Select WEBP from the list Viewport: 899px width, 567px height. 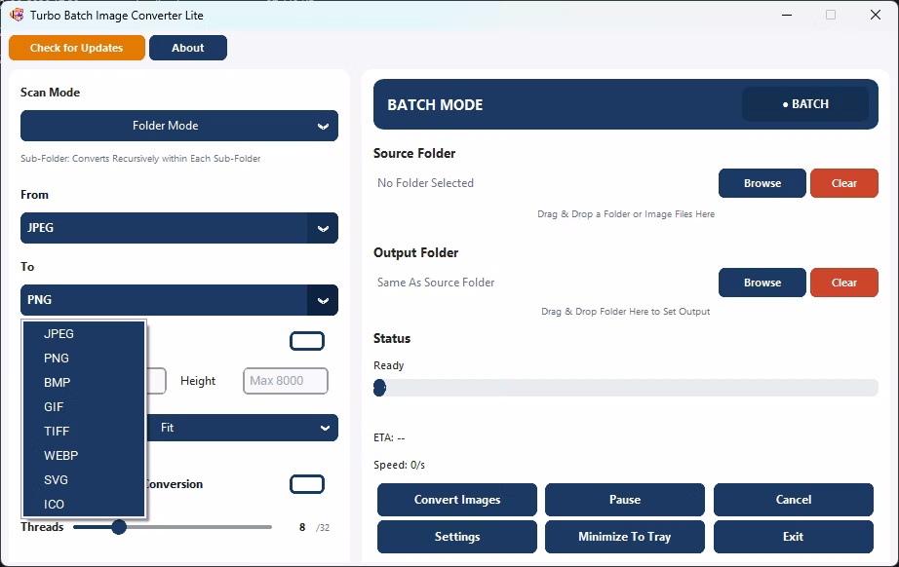coord(84,455)
